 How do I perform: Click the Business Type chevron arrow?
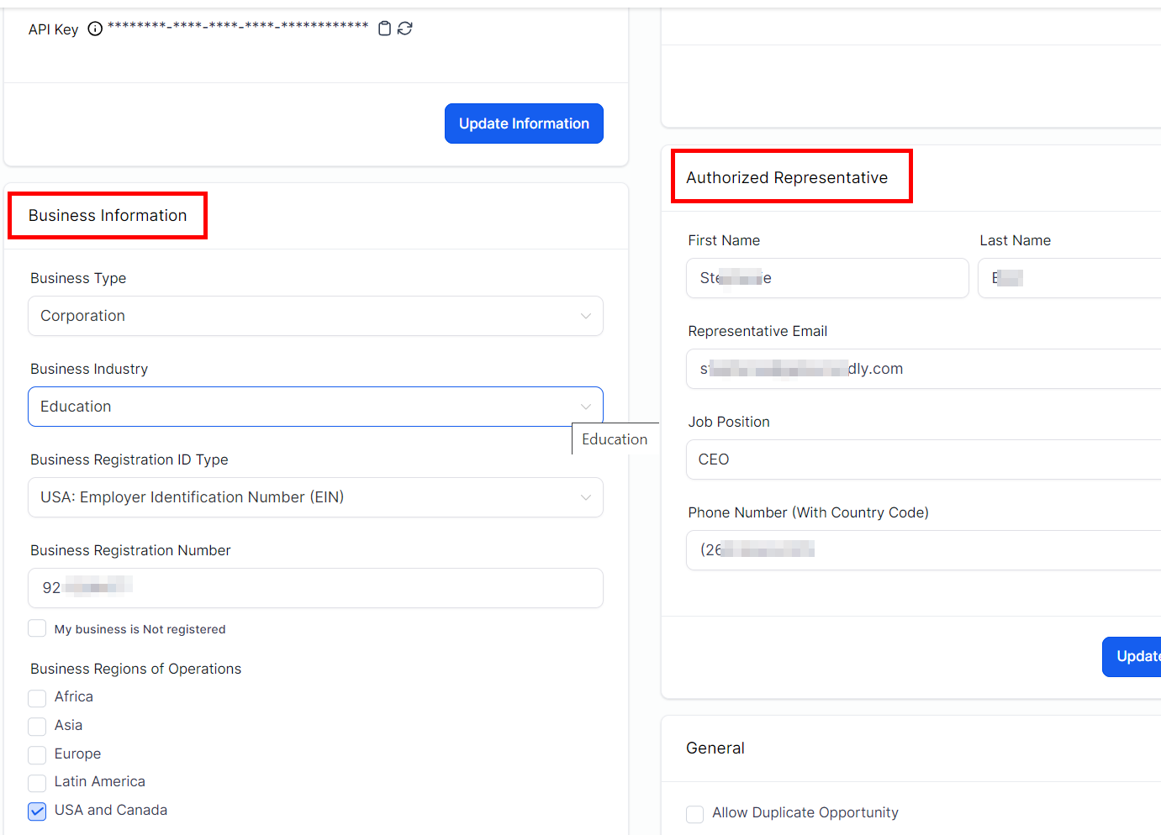pyautogui.click(x=586, y=316)
